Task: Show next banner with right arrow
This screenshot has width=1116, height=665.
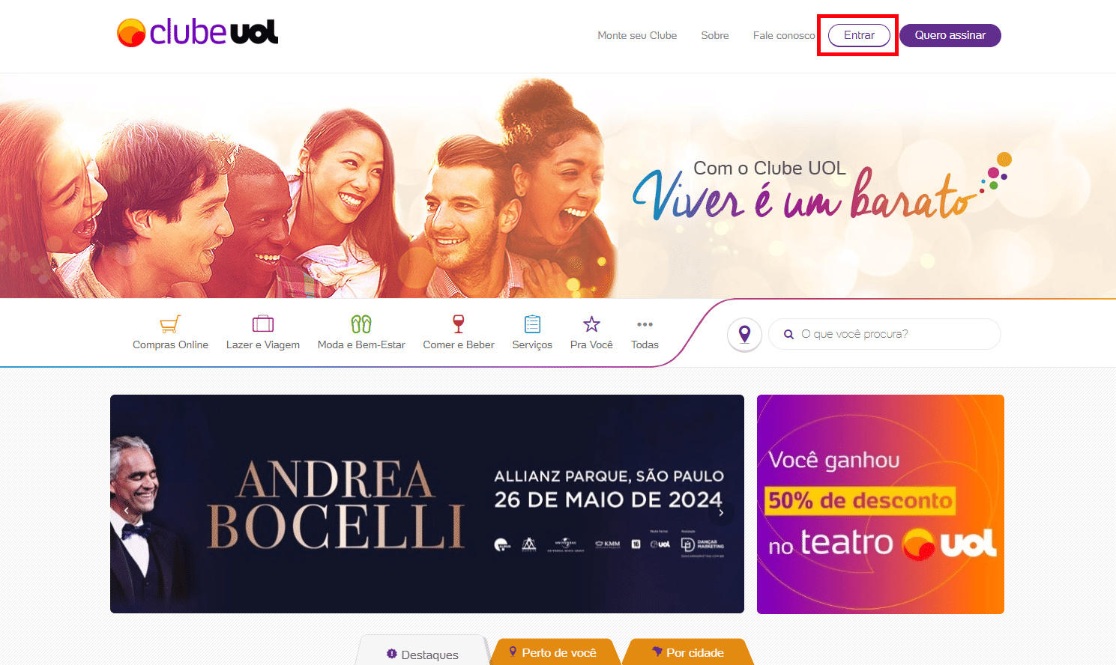Action: tap(721, 513)
